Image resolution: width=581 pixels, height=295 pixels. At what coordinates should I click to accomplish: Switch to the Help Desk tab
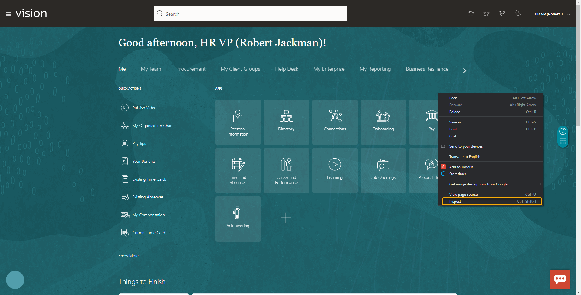[x=287, y=69]
